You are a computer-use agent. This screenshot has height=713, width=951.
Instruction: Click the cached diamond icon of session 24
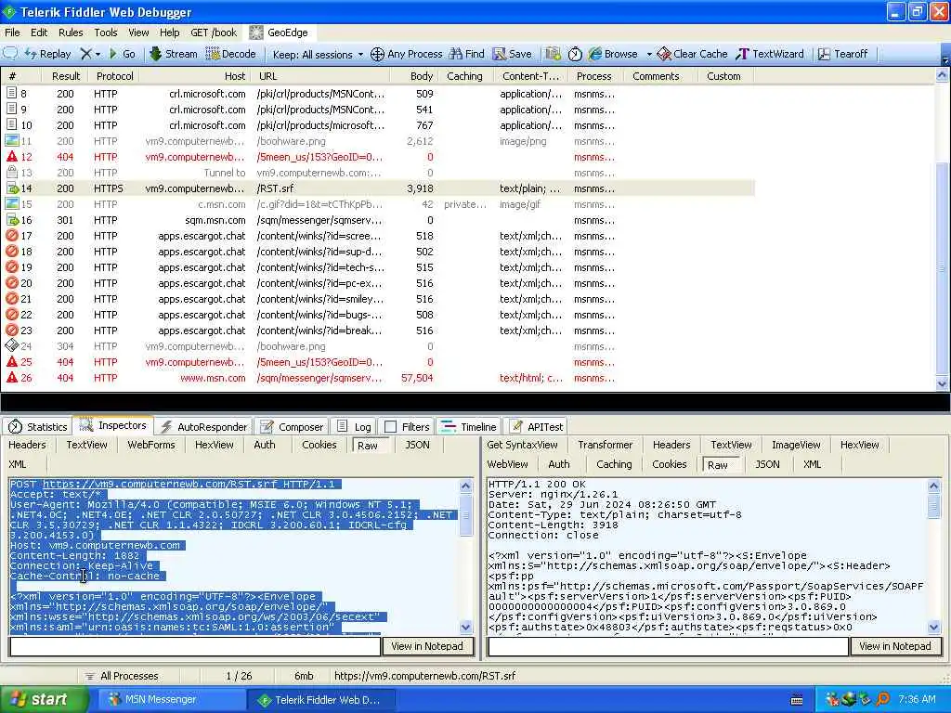click(x=11, y=345)
